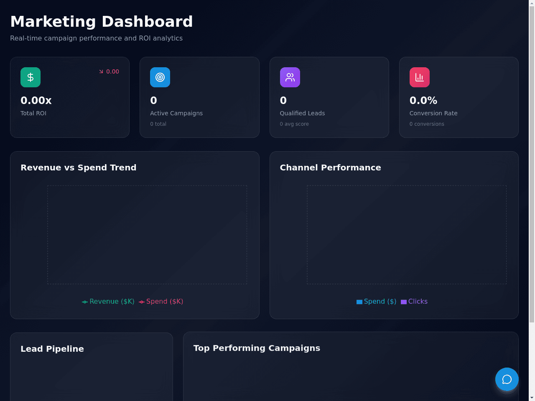Click the 0 avg score text
The height and width of the screenshot is (401, 535).
[294, 124]
